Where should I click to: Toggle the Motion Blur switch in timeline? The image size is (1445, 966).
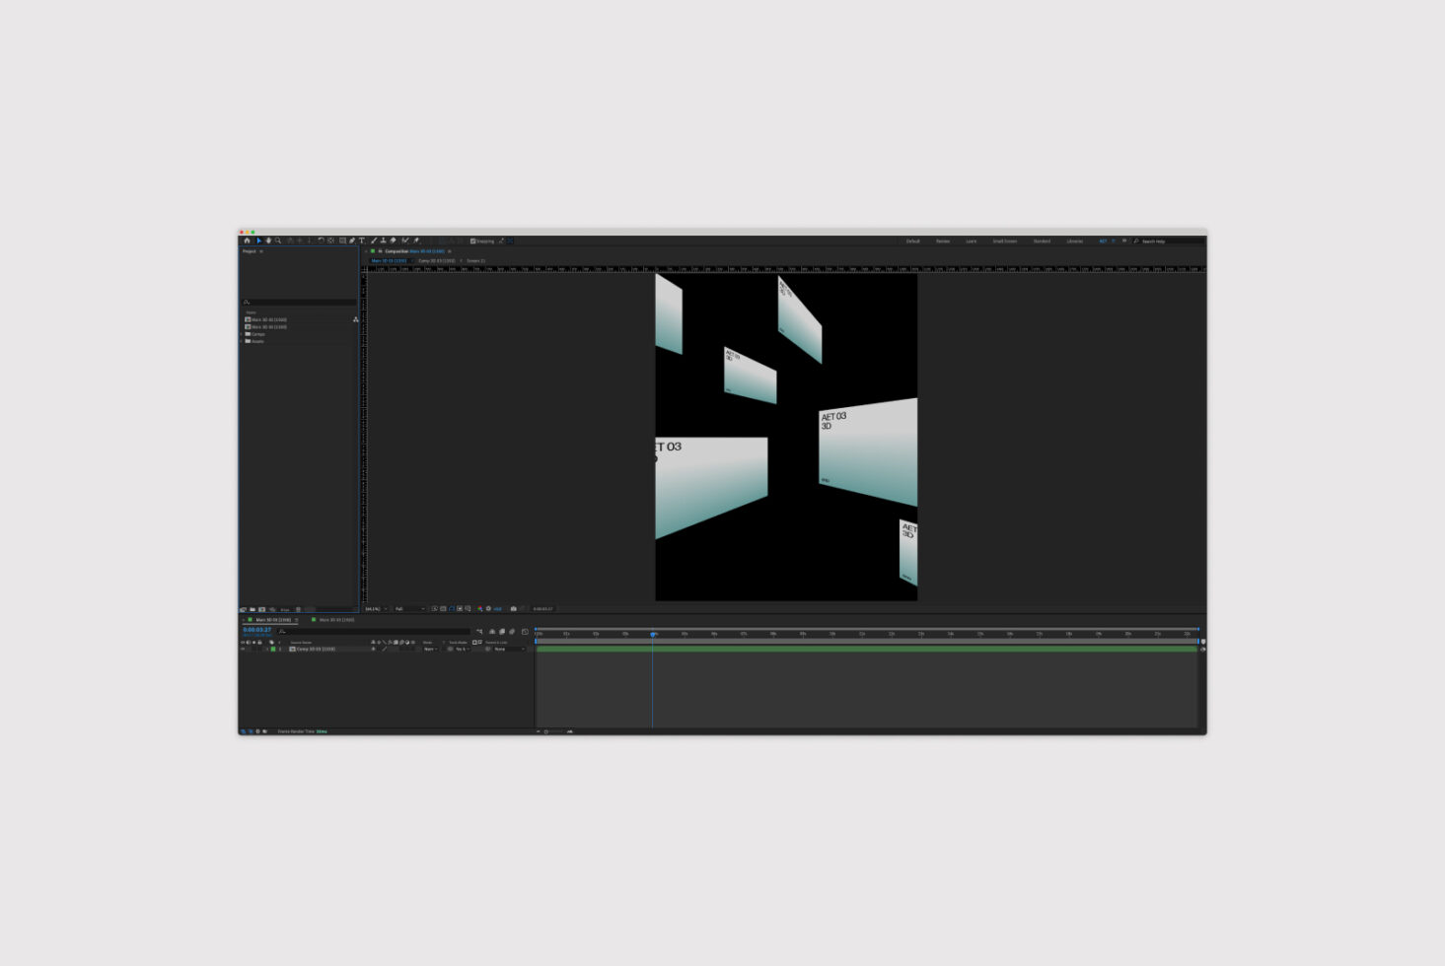pyautogui.click(x=512, y=631)
